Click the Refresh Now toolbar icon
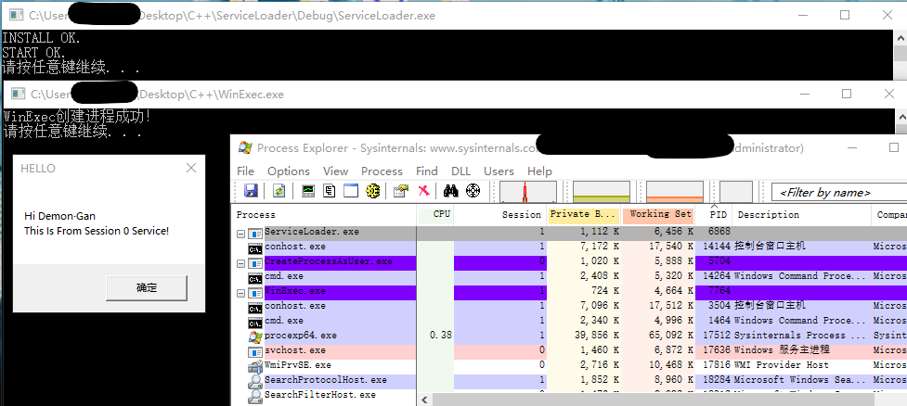The height and width of the screenshot is (406, 907). point(279,191)
